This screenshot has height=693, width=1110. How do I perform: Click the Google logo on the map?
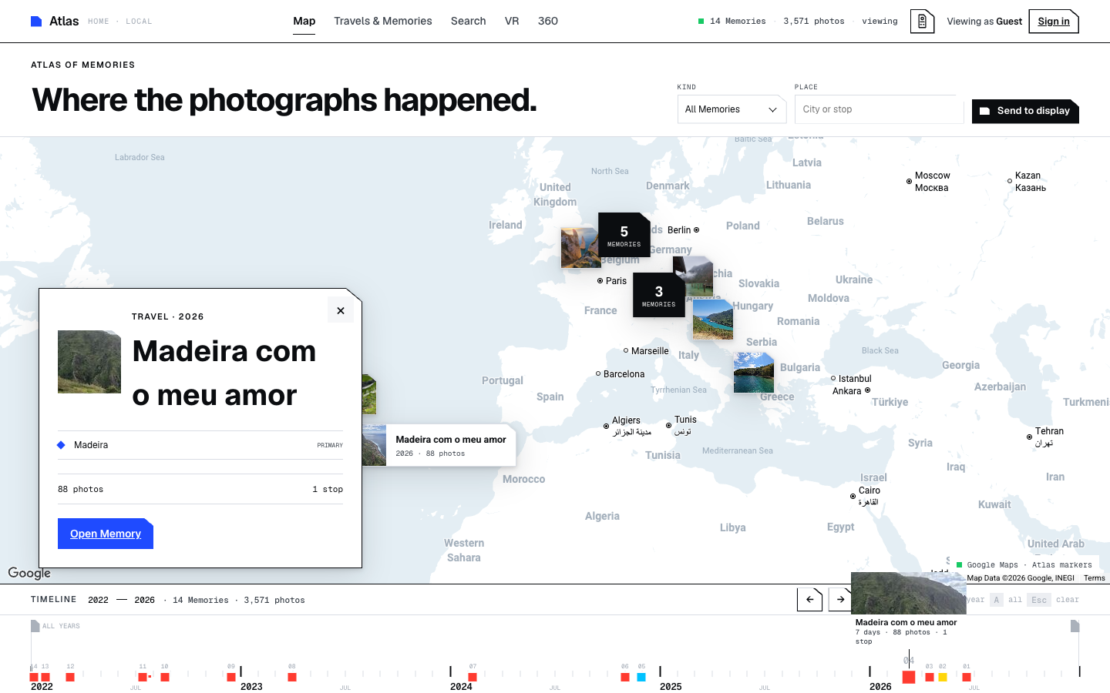coord(29,573)
